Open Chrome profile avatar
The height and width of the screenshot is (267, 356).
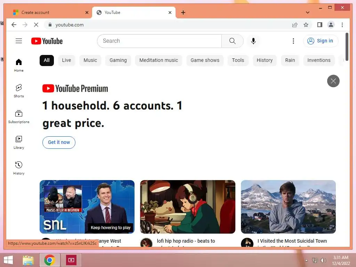point(331,25)
